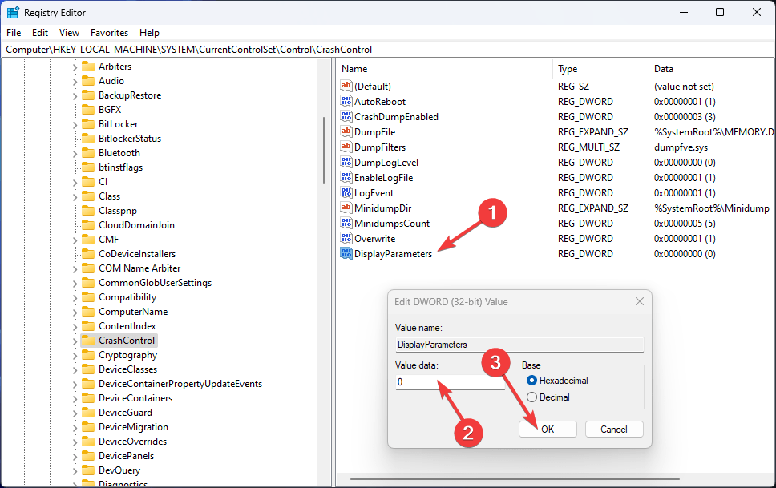Image resolution: width=776 pixels, height=488 pixels.
Task: Click OK to confirm the DWORD value
Action: [548, 429]
